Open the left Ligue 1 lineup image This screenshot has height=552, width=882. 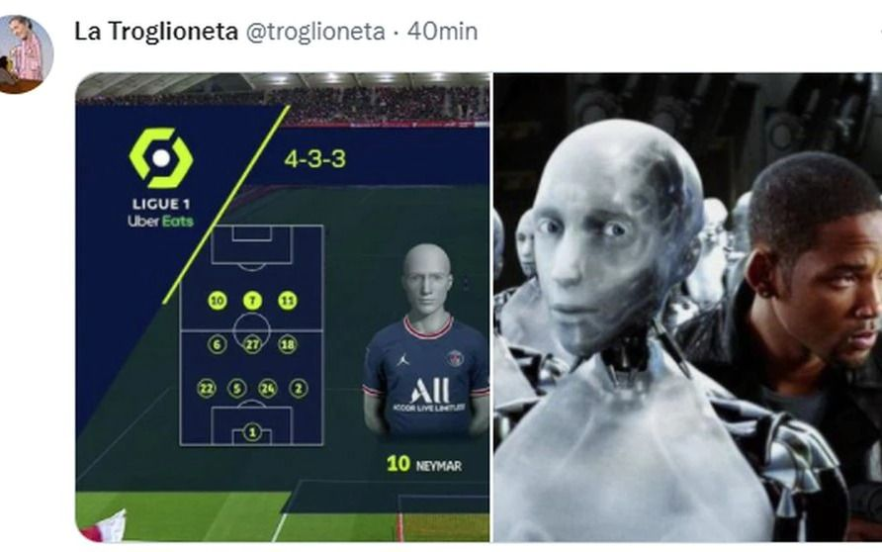pos(283,308)
